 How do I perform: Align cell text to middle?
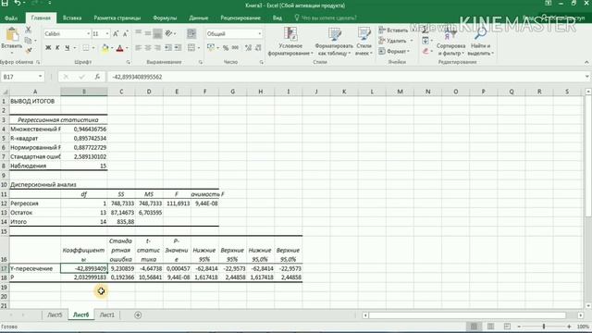pos(148,33)
